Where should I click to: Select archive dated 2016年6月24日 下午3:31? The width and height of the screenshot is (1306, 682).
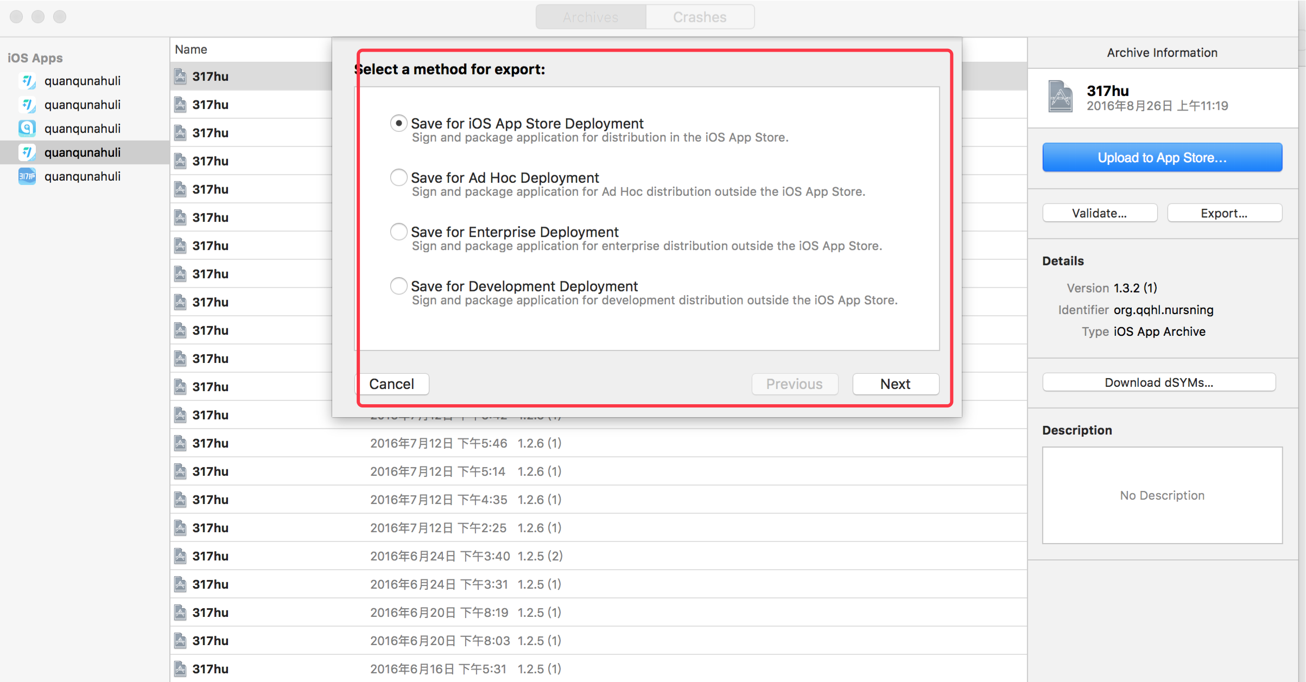click(x=598, y=584)
